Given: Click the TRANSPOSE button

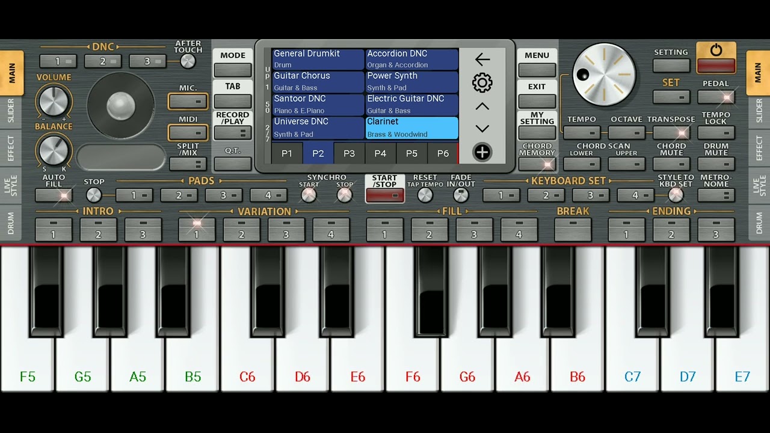Looking at the screenshot, I should [x=671, y=132].
